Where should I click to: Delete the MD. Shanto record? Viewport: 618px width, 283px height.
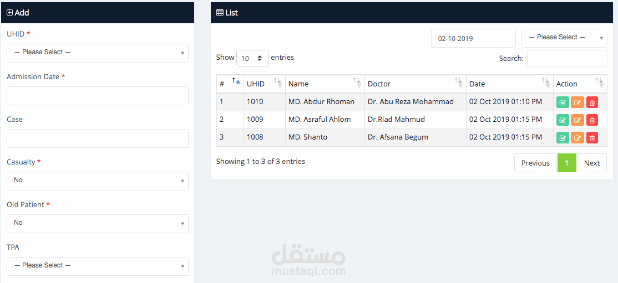(x=592, y=138)
